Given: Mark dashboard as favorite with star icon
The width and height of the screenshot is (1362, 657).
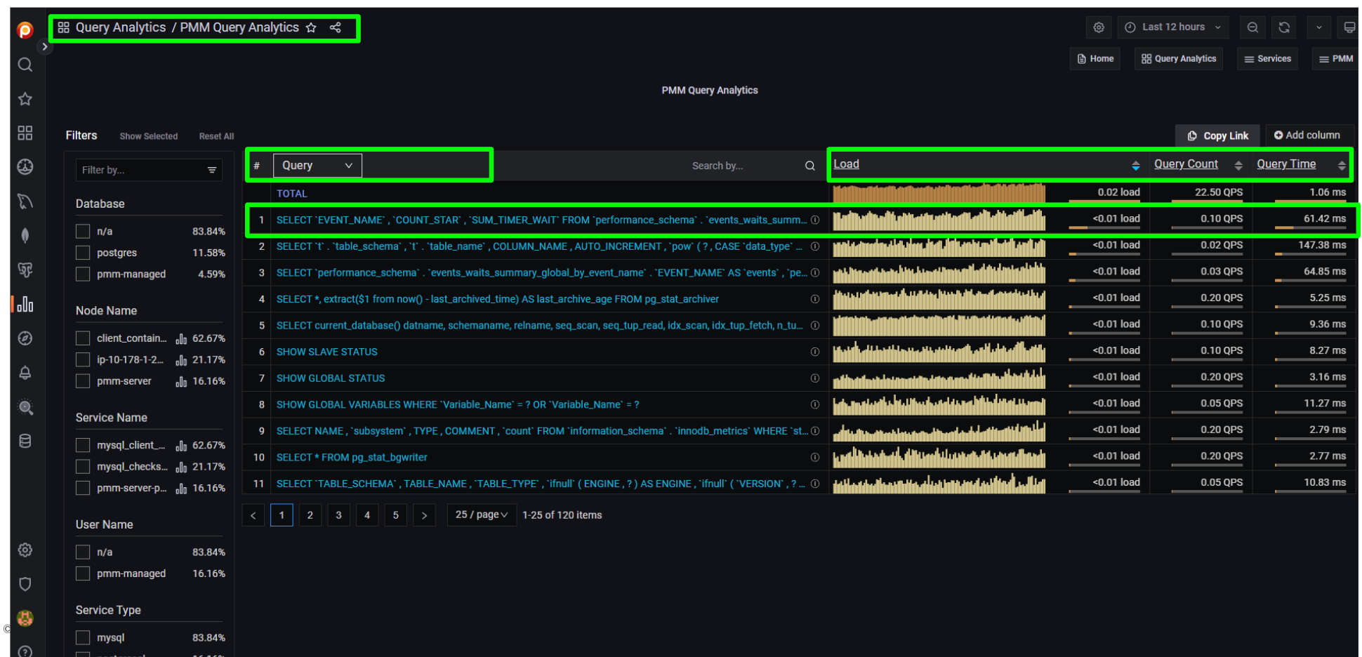Looking at the screenshot, I should click(x=312, y=27).
